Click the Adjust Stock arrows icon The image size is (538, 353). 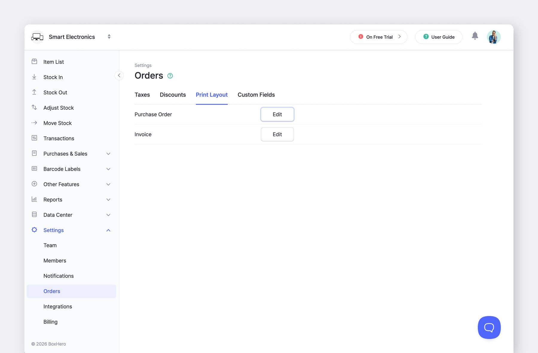[x=34, y=108]
